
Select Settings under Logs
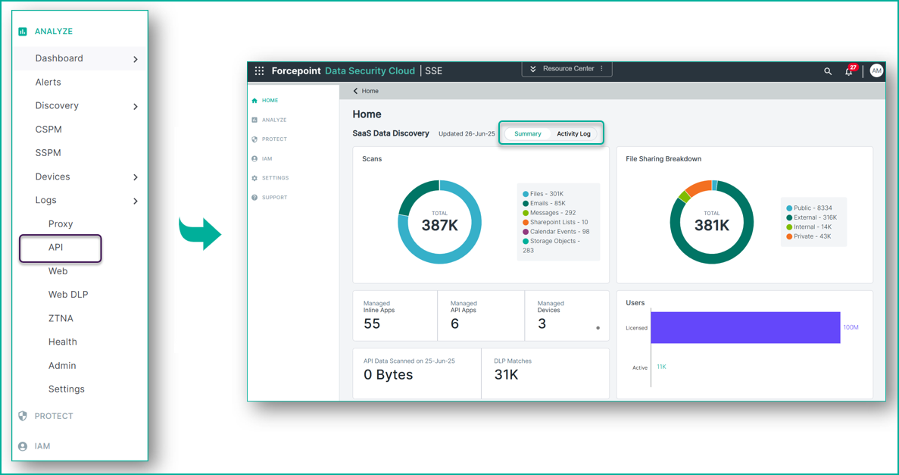coord(67,389)
